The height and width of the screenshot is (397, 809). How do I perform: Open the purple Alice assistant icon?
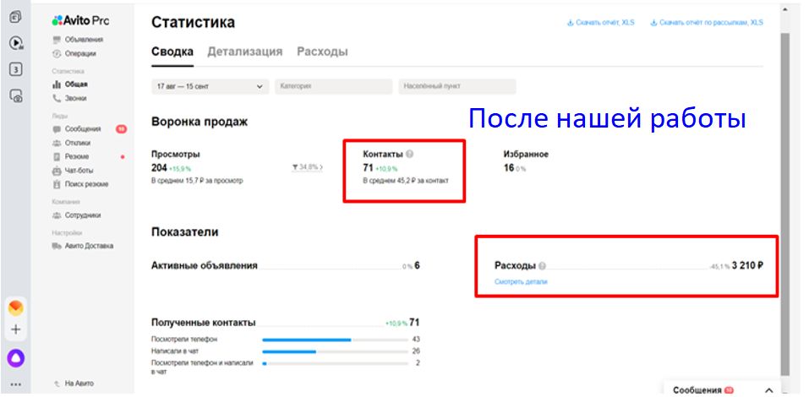point(16,358)
